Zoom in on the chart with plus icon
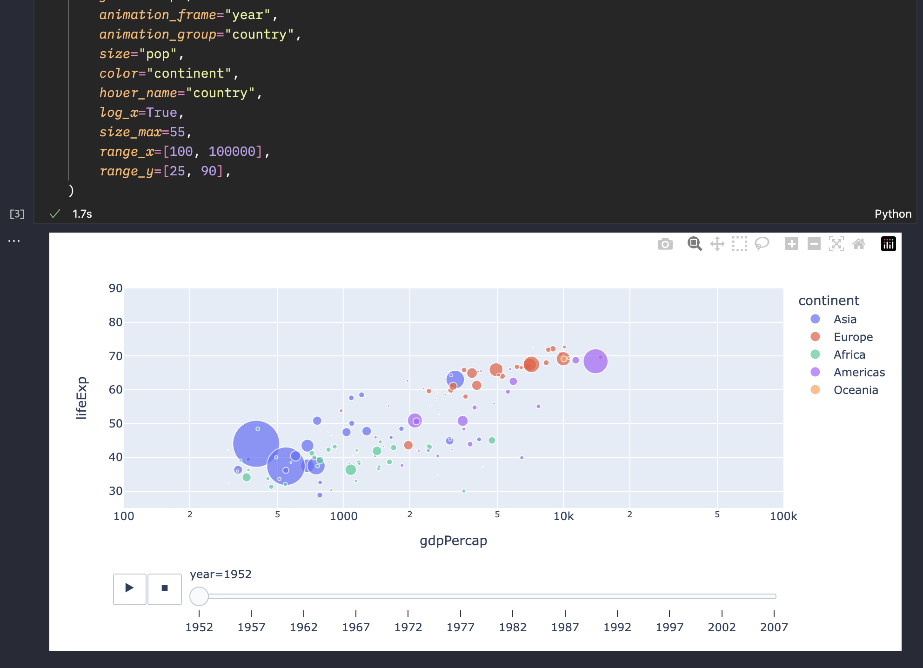 [x=792, y=244]
